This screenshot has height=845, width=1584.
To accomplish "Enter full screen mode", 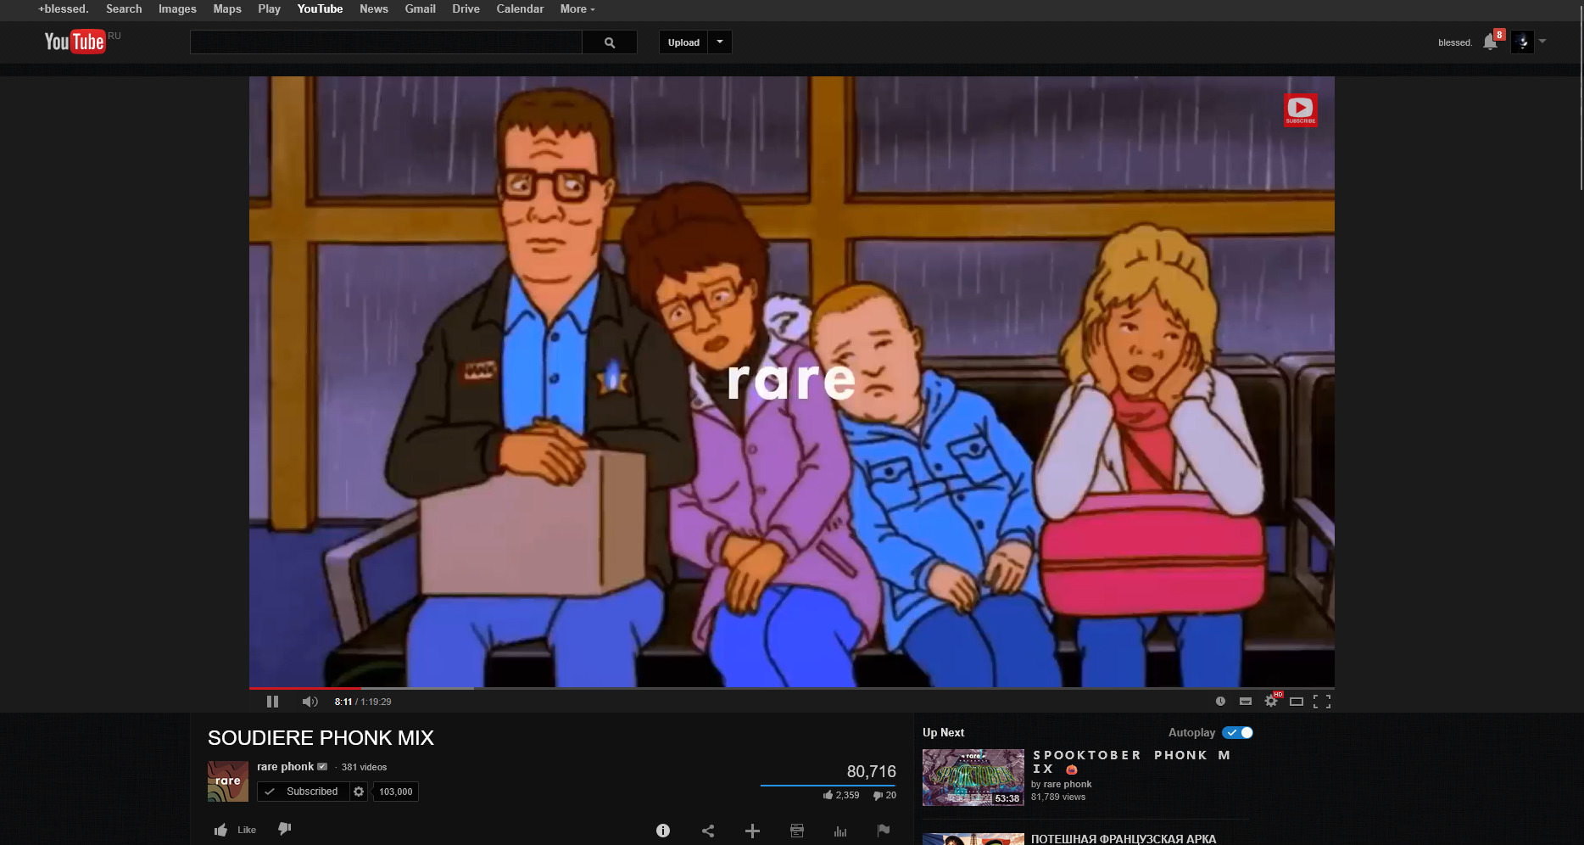I will [1322, 701].
